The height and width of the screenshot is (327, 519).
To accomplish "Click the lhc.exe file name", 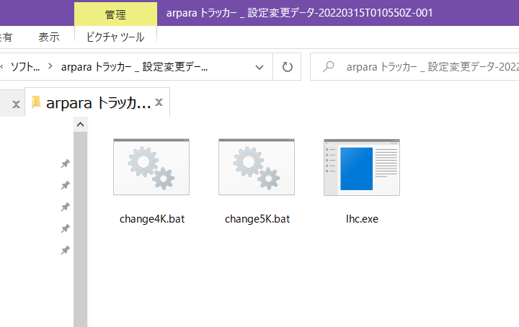I will (x=362, y=219).
